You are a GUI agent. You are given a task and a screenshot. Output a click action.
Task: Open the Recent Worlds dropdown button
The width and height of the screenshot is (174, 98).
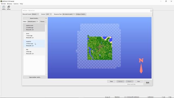coord(35,18)
